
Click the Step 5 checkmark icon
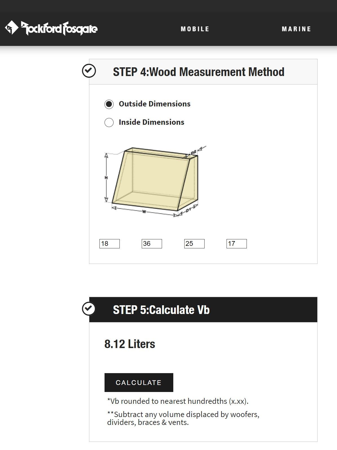89,308
